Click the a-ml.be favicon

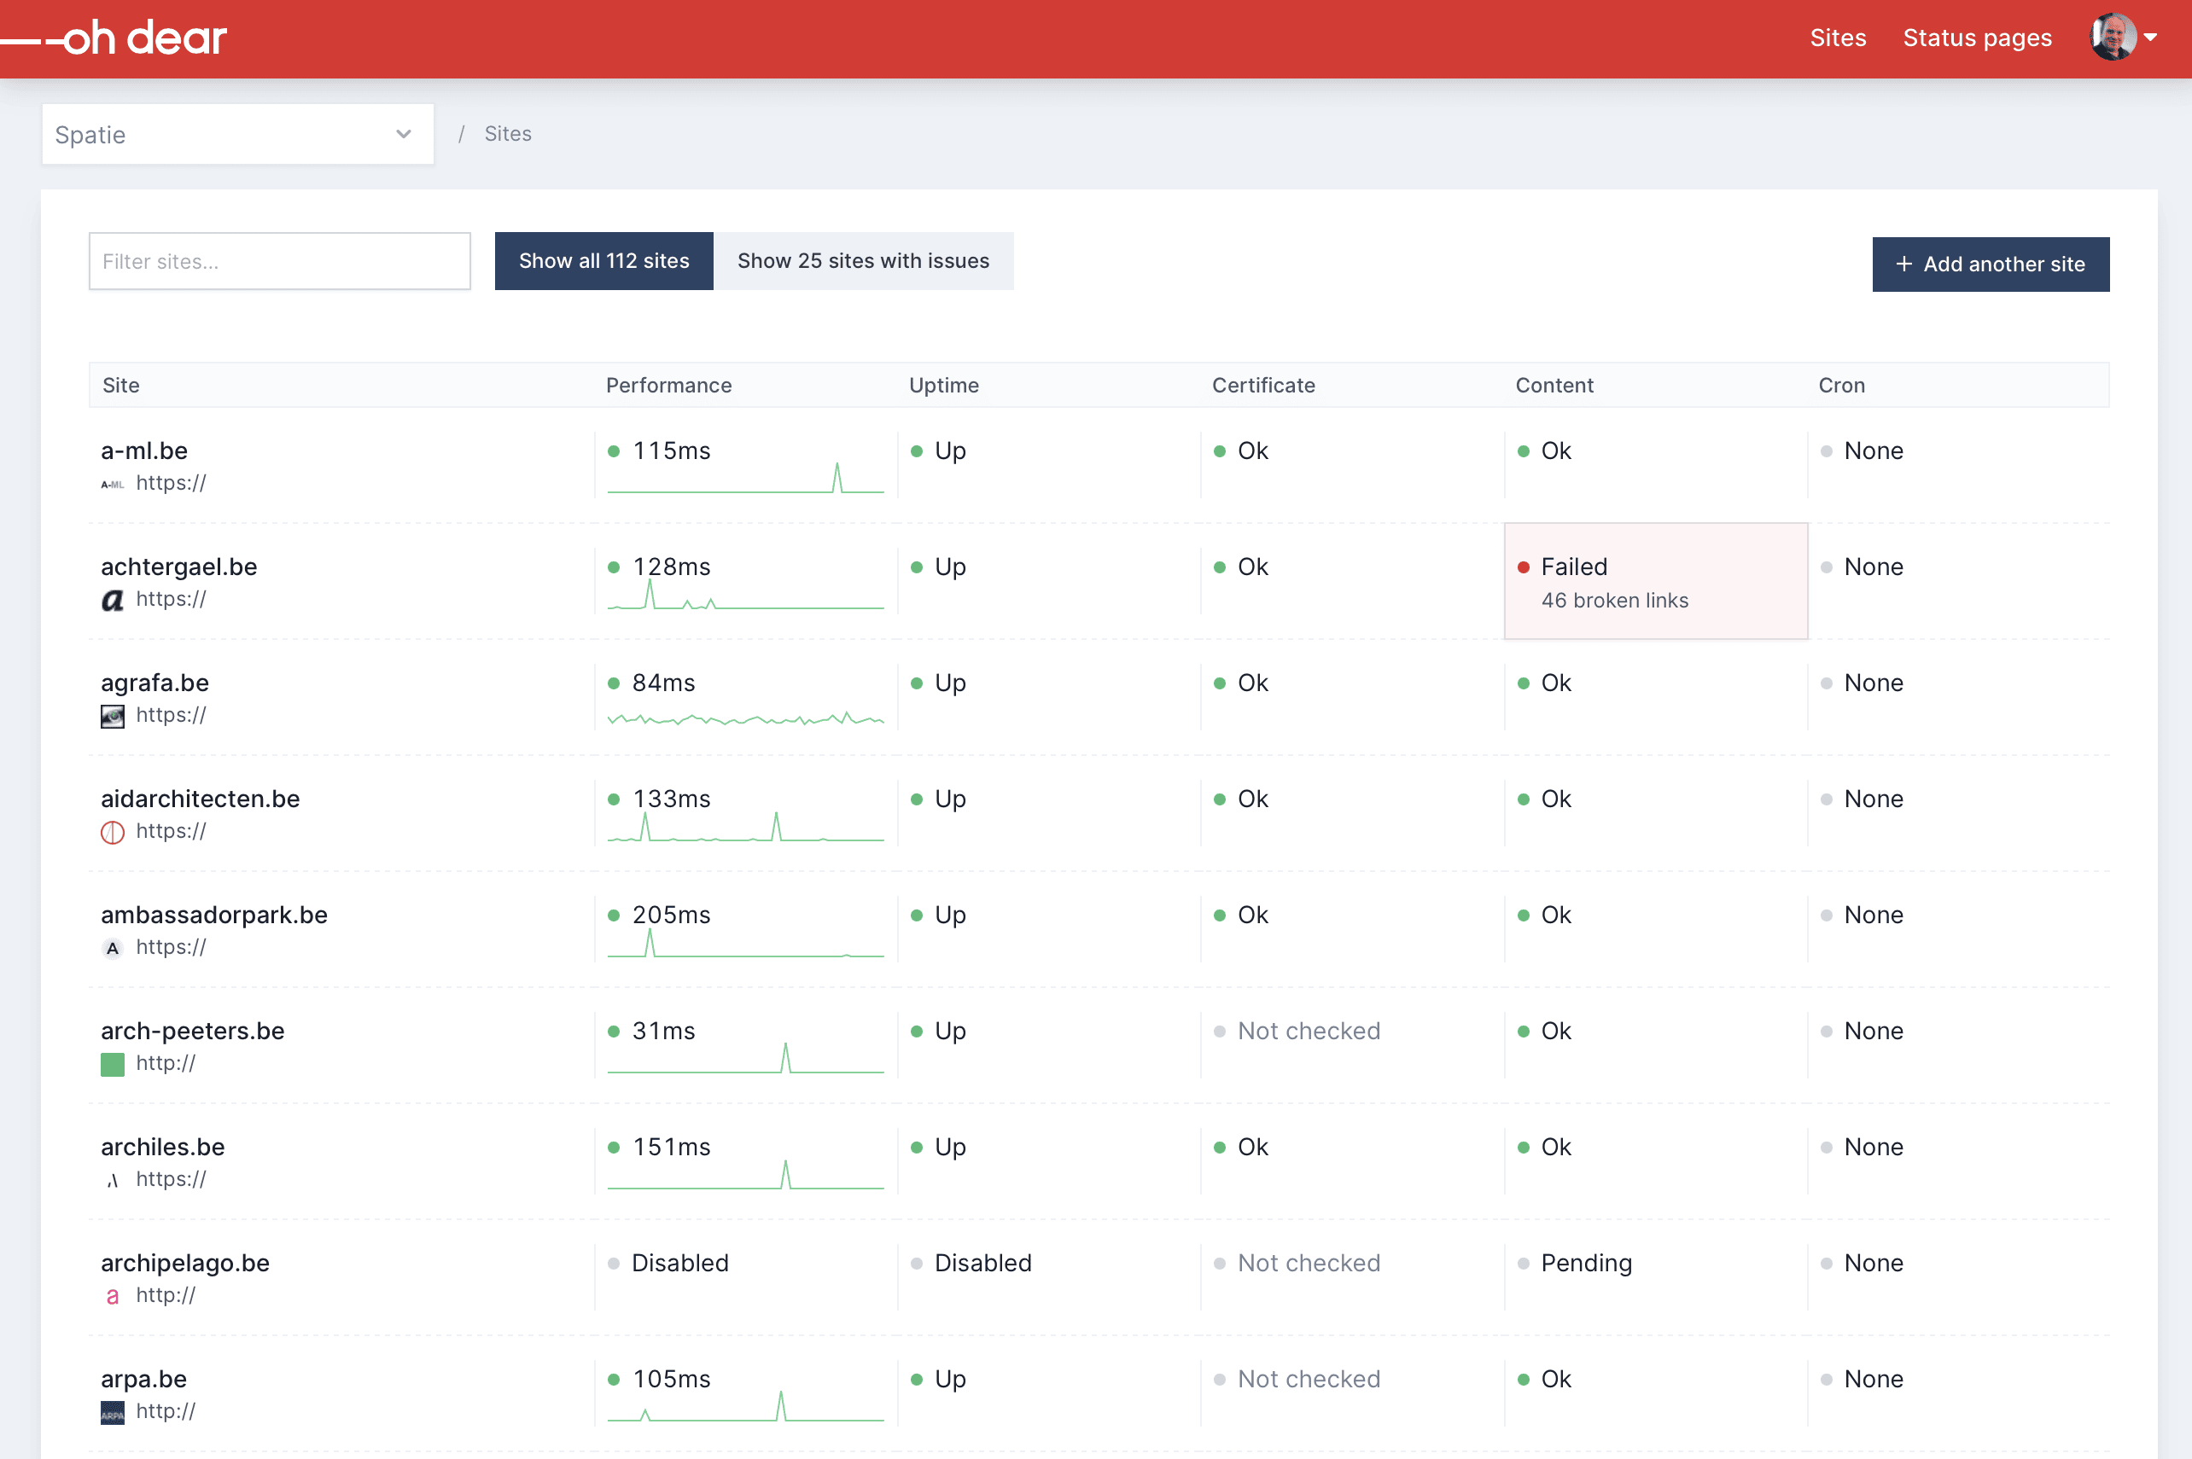pos(113,484)
